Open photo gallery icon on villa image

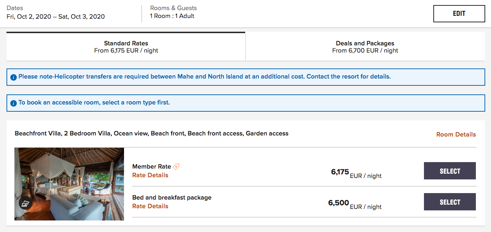tap(25, 204)
